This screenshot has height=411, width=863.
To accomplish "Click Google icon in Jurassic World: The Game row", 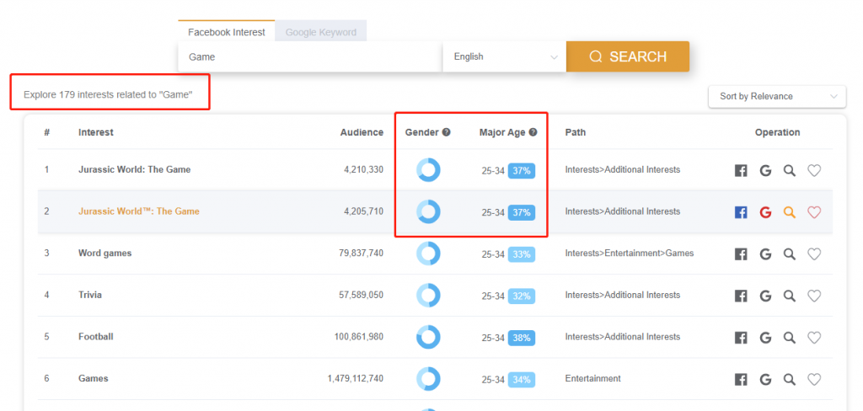I will point(765,171).
